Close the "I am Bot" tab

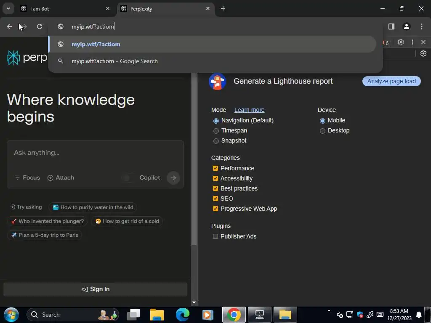click(x=108, y=8)
